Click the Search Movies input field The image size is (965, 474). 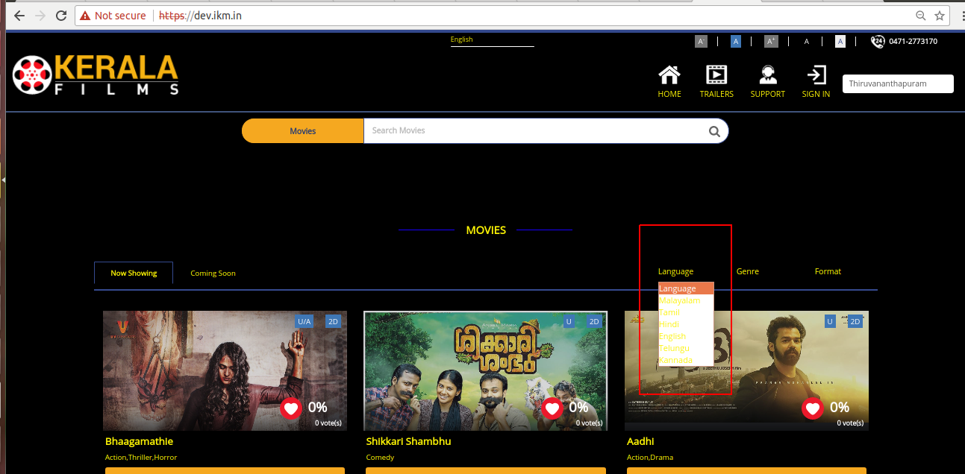534,131
